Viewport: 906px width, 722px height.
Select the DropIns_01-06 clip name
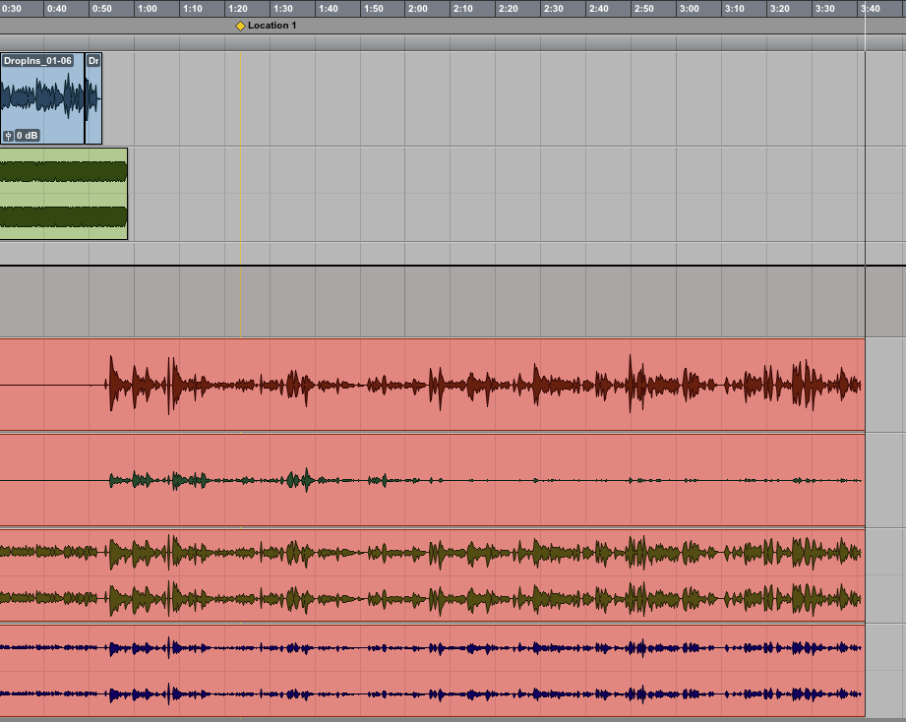(x=37, y=61)
